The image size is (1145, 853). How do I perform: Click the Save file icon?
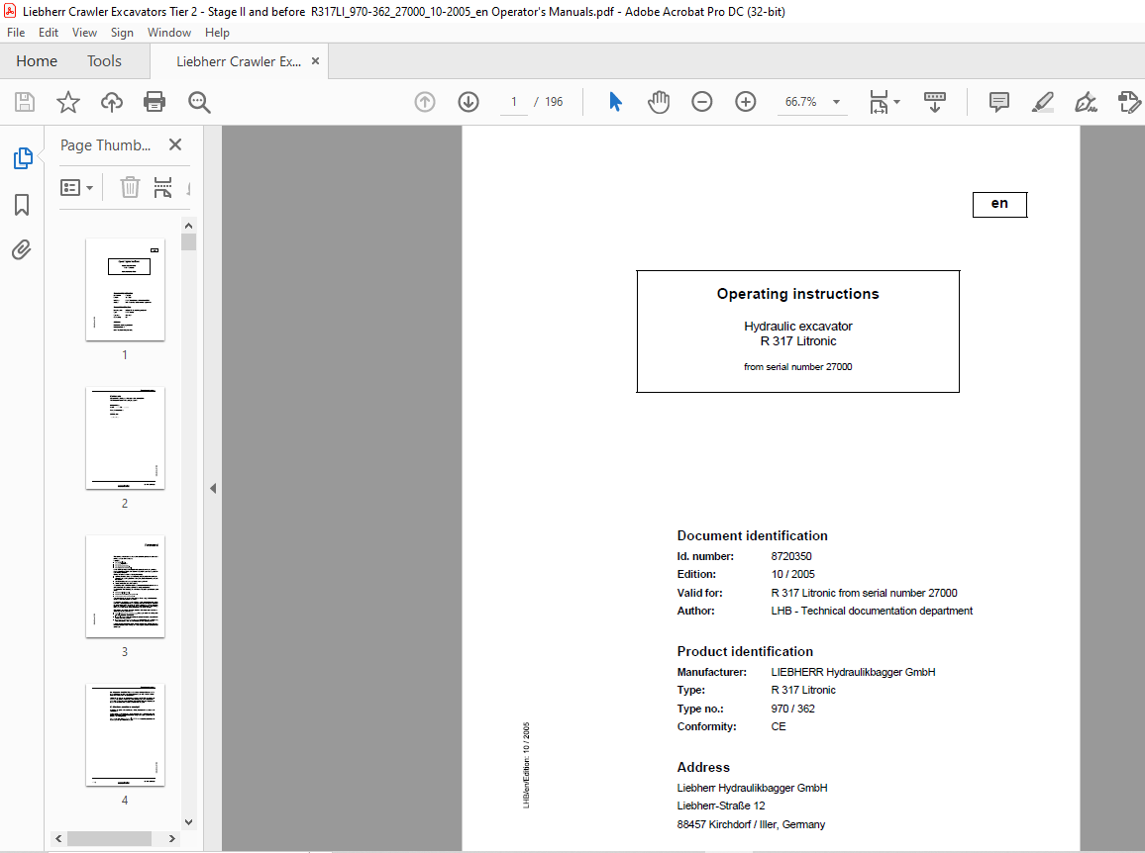click(25, 102)
